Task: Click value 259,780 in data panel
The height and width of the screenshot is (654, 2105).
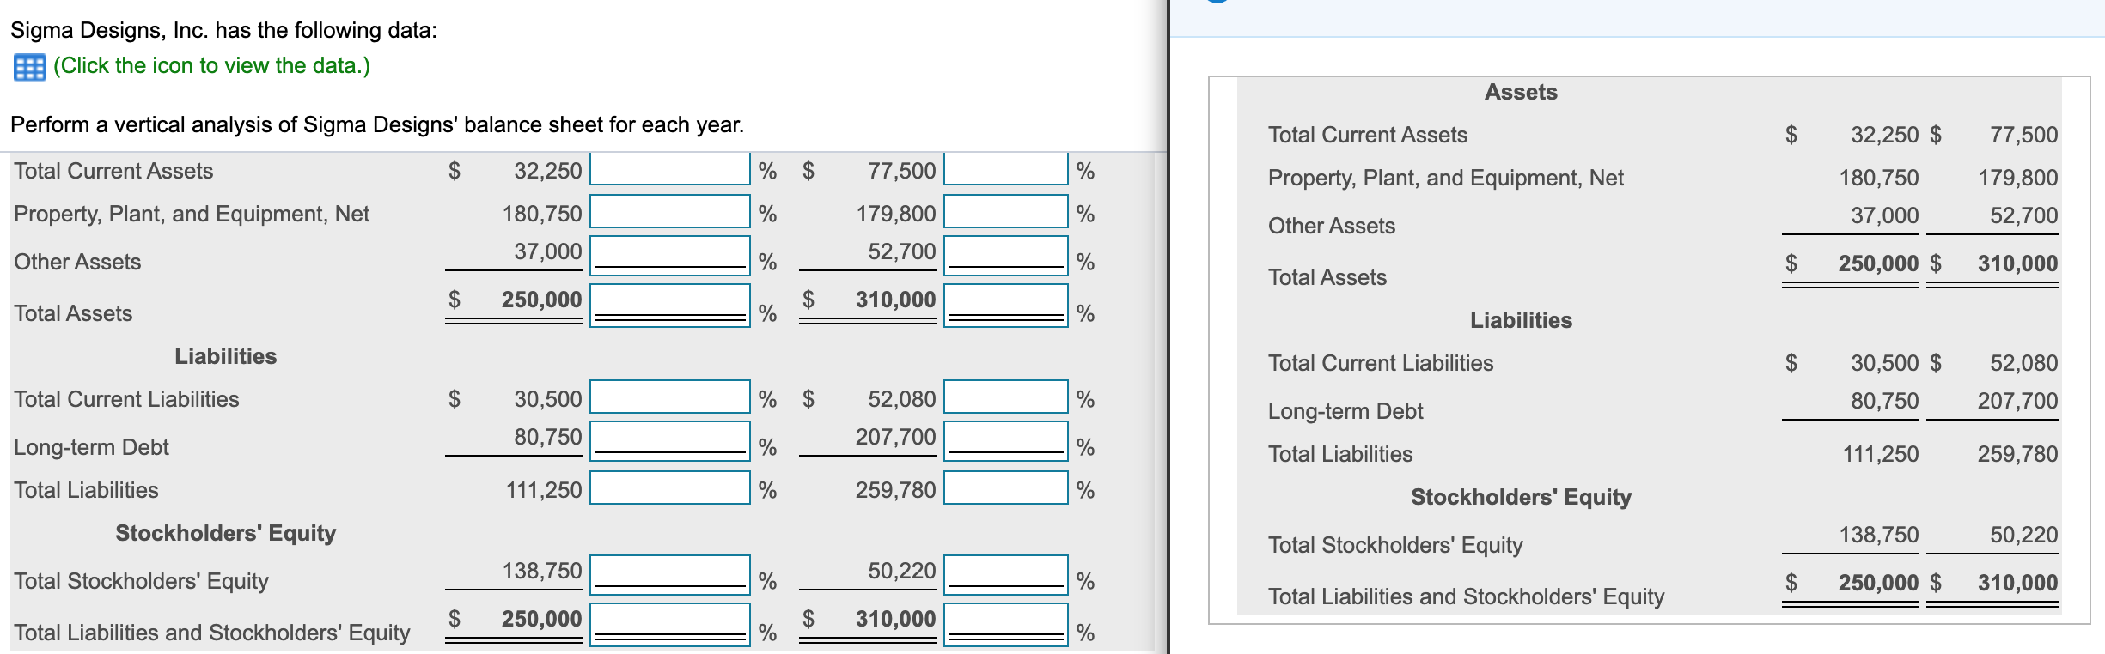Action: pos(2018,454)
